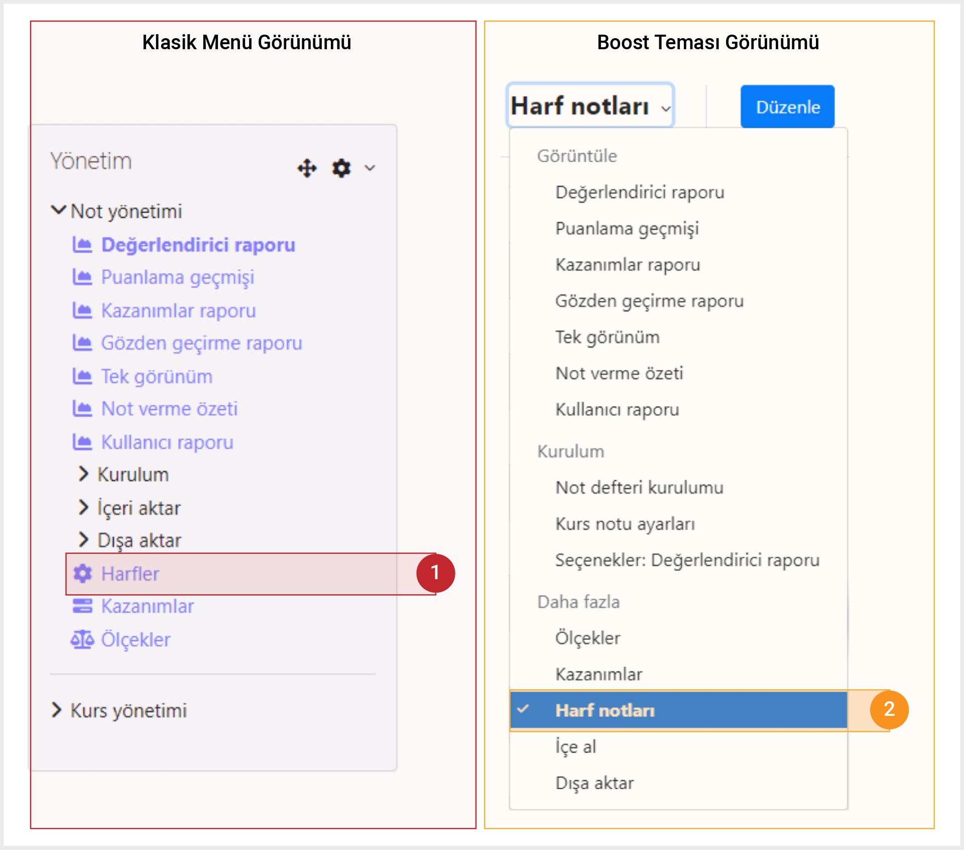The width and height of the screenshot is (964, 850).
Task: Collapse the Not yönetimi tree section
Action: (x=59, y=210)
